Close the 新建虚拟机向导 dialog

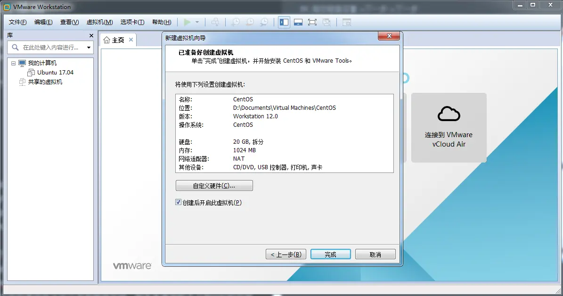click(x=389, y=36)
